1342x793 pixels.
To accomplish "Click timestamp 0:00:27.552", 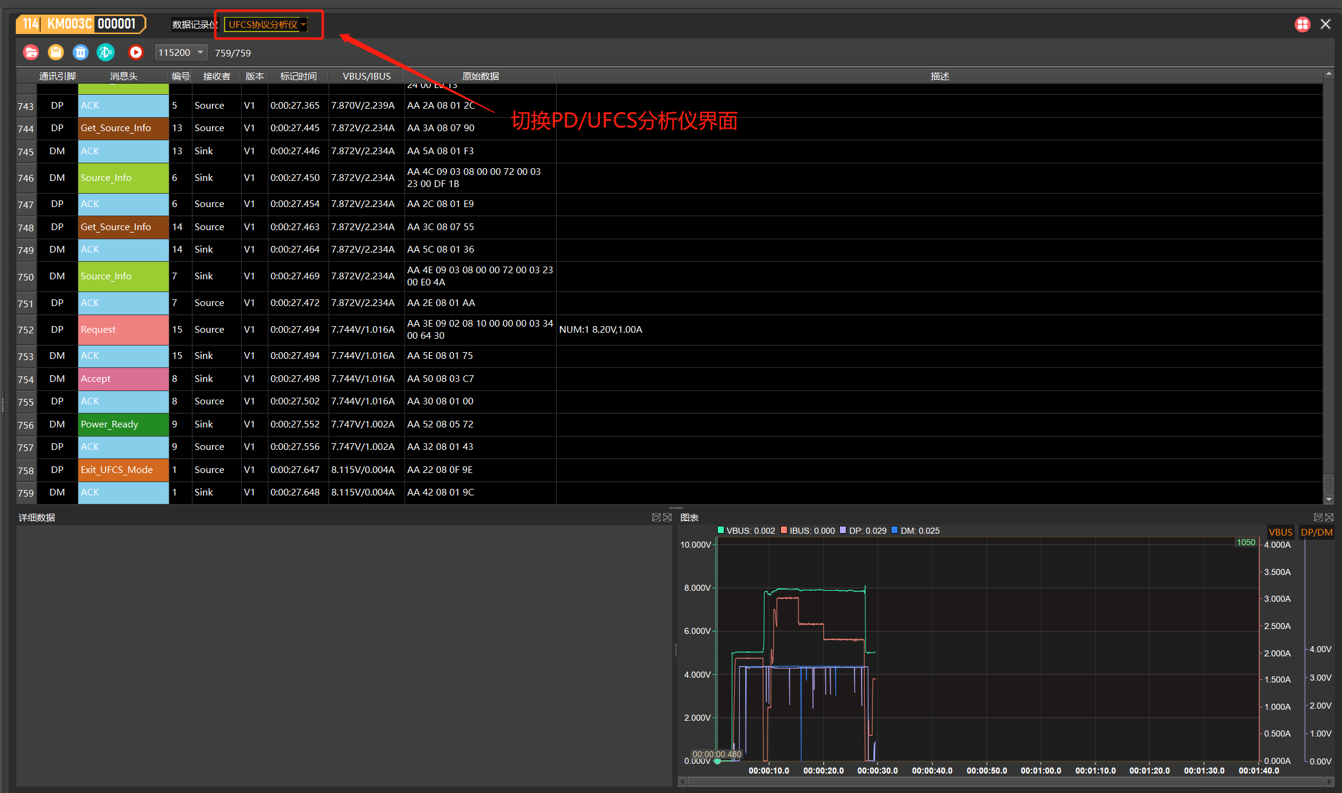I will [295, 424].
